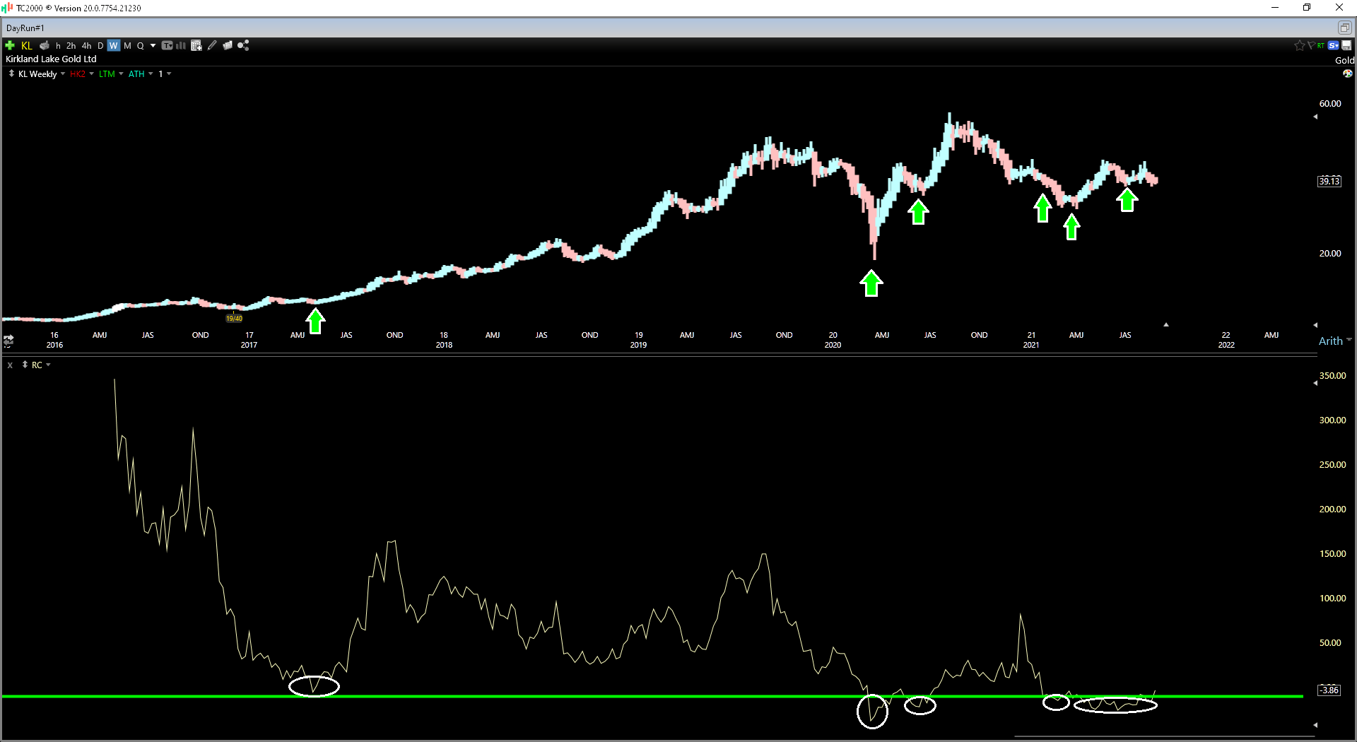Click the horizontal scrollbar at chart bottom
The height and width of the screenshot is (742, 1357).
[x=1164, y=736]
